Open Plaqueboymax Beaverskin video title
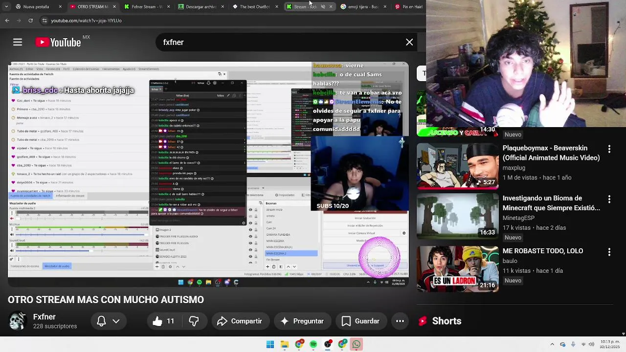This screenshot has width=626, height=352. [x=551, y=153]
